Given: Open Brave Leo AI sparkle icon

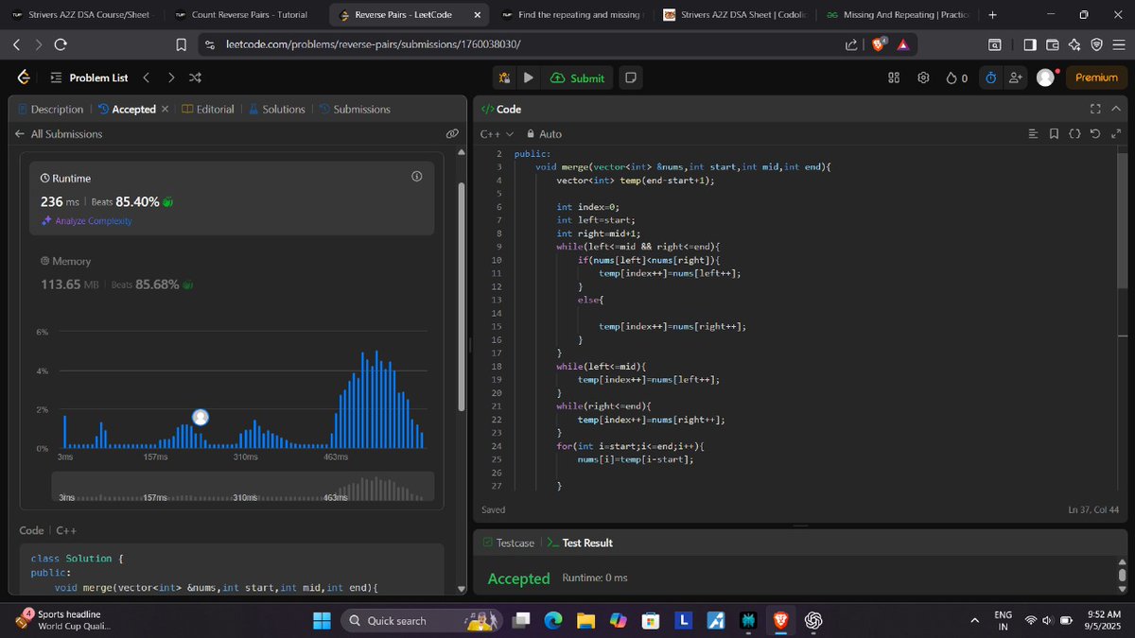Looking at the screenshot, I should point(1074,44).
